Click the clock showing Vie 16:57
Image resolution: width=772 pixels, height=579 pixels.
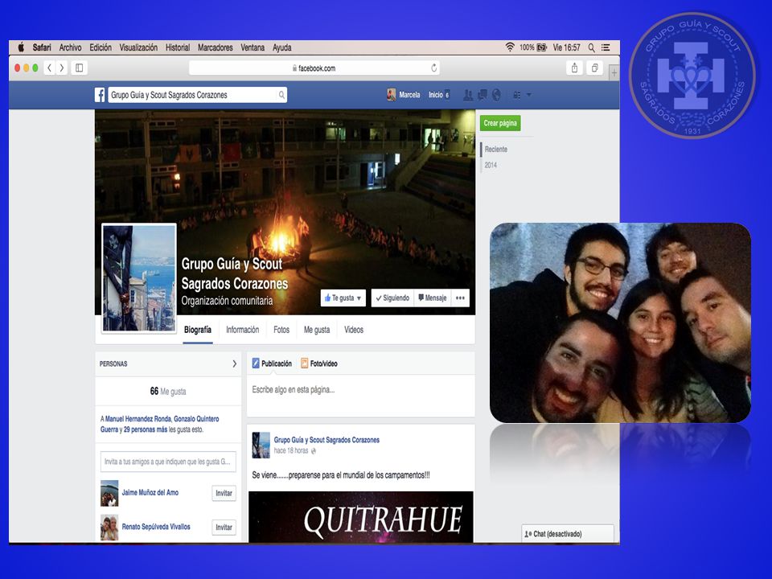tap(566, 47)
